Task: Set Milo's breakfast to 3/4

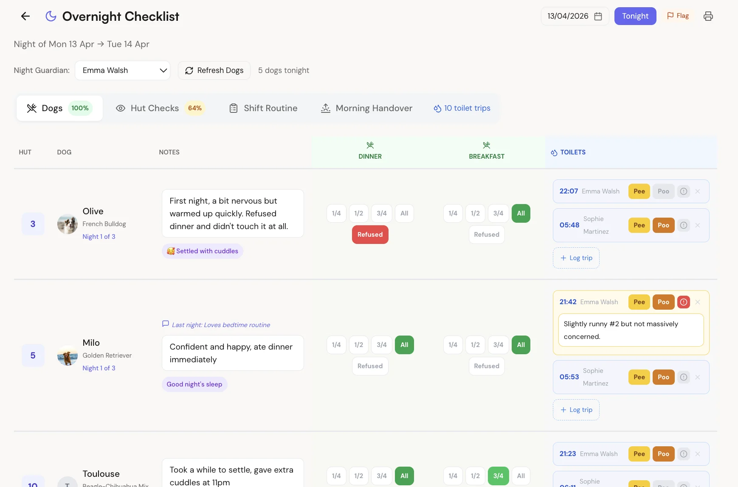Action: pos(498,345)
